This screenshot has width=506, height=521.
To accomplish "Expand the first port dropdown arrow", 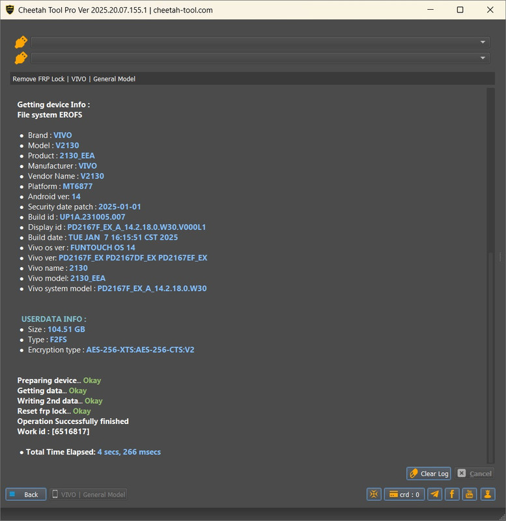I will pos(483,42).
